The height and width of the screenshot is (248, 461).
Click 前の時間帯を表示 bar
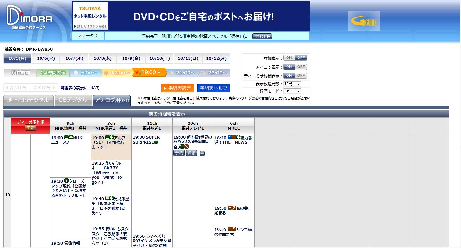226,114
